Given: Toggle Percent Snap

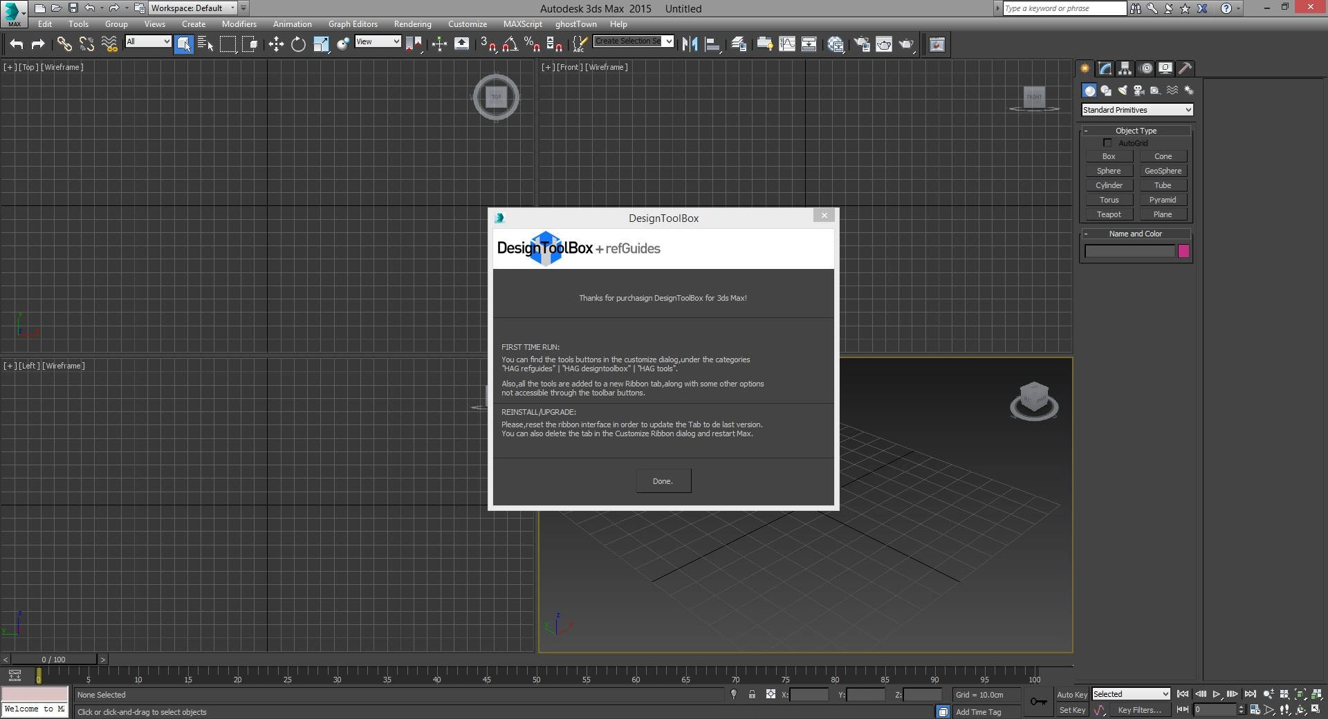Looking at the screenshot, I should pyautogui.click(x=532, y=44).
